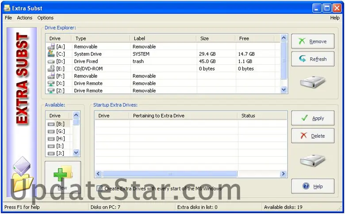Click the drive icon next to [I:]

[x=51, y=146]
